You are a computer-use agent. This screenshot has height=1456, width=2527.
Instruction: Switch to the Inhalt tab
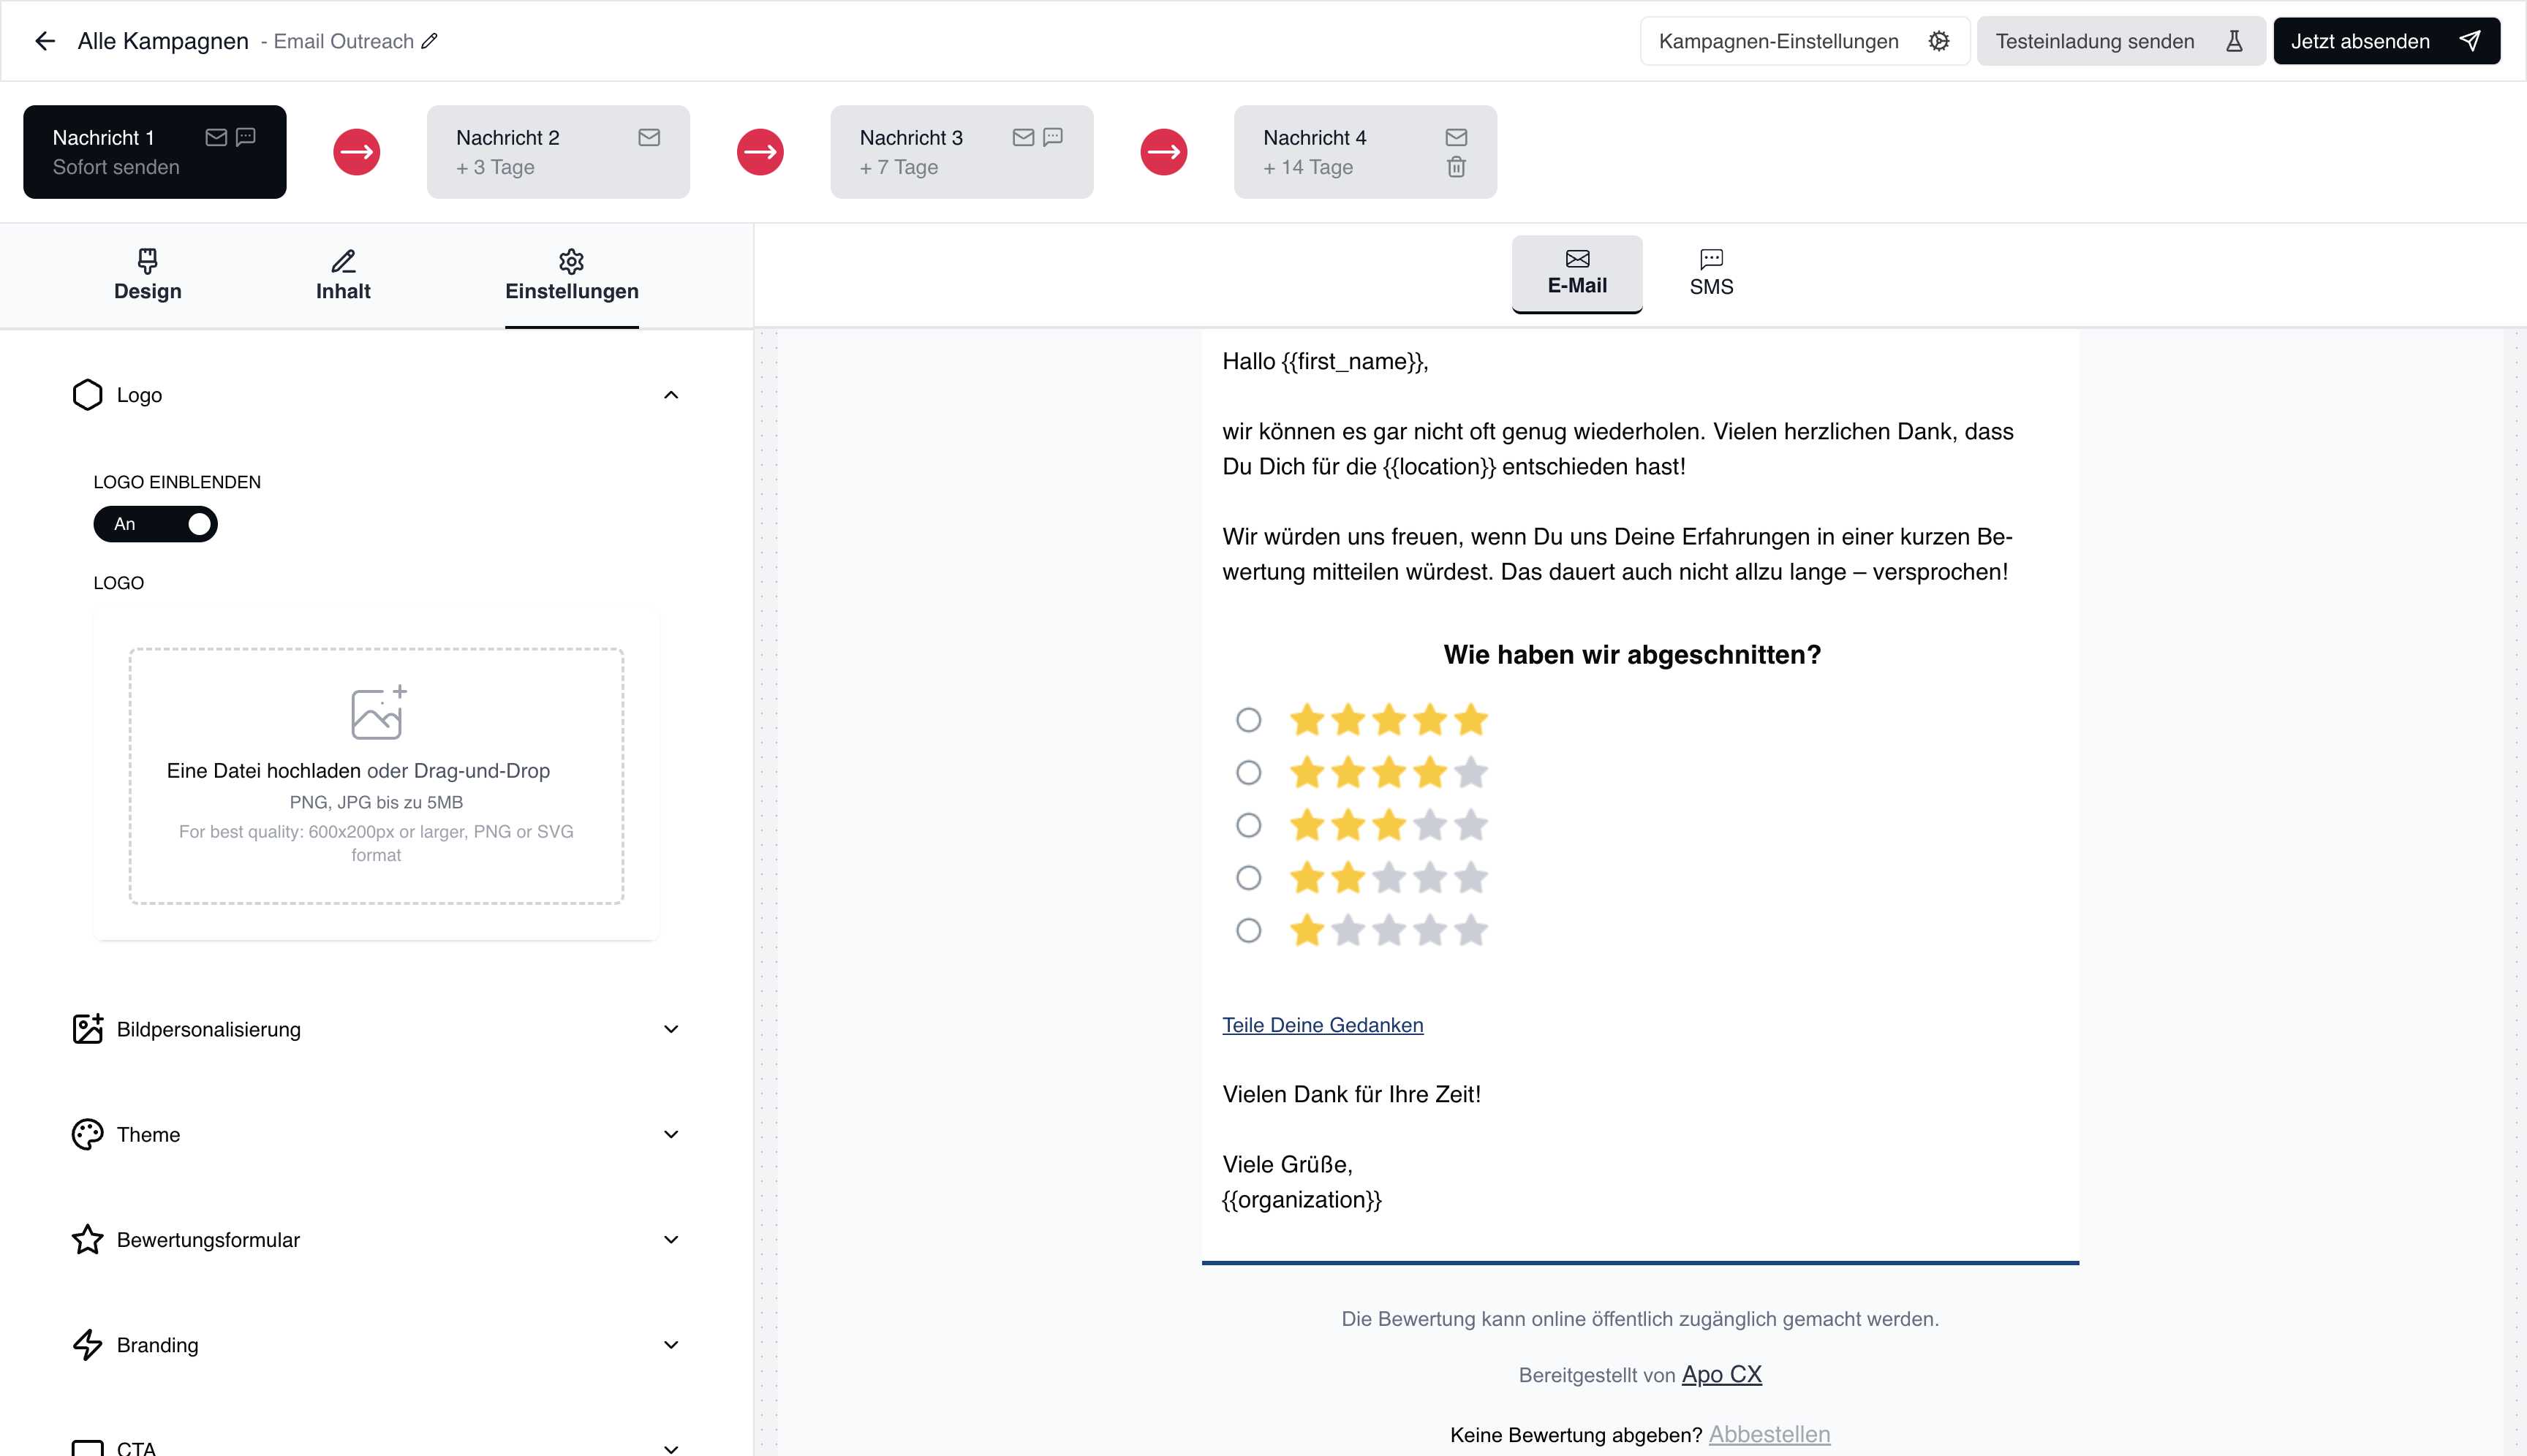(343, 275)
